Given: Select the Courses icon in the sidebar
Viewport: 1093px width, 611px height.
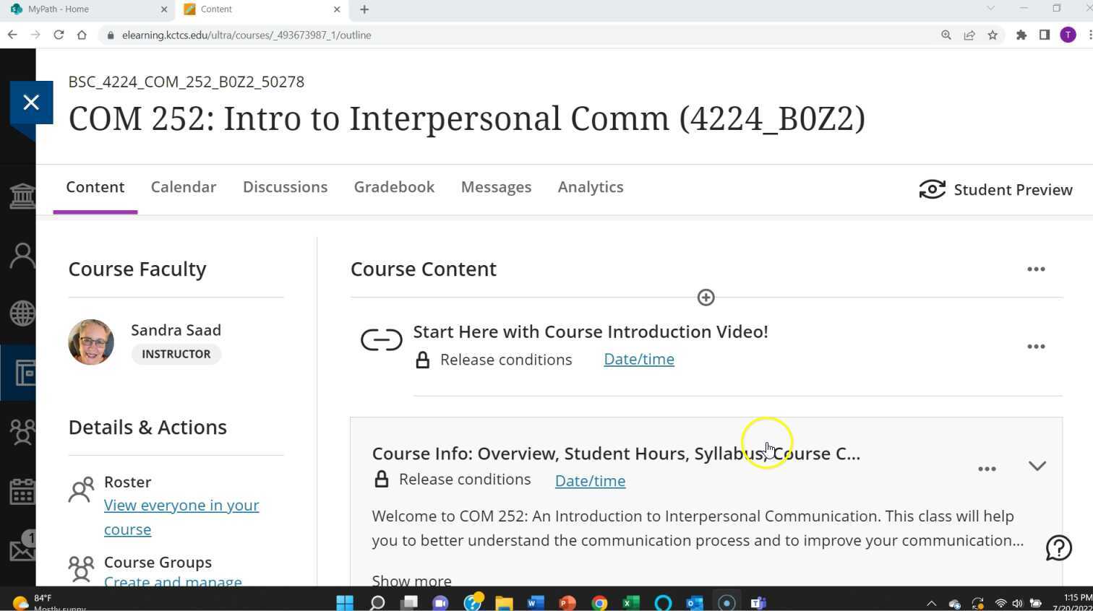Looking at the screenshot, I should point(22,373).
